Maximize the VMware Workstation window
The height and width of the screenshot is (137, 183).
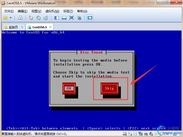tap(167, 2)
